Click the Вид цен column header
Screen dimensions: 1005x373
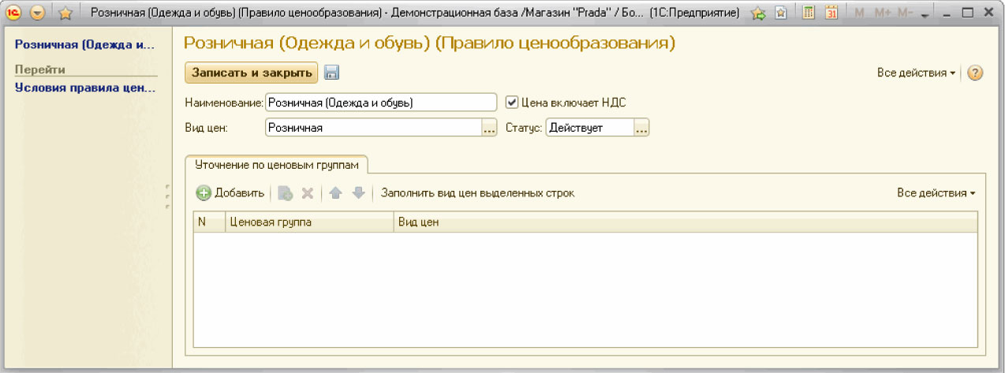coord(686,222)
